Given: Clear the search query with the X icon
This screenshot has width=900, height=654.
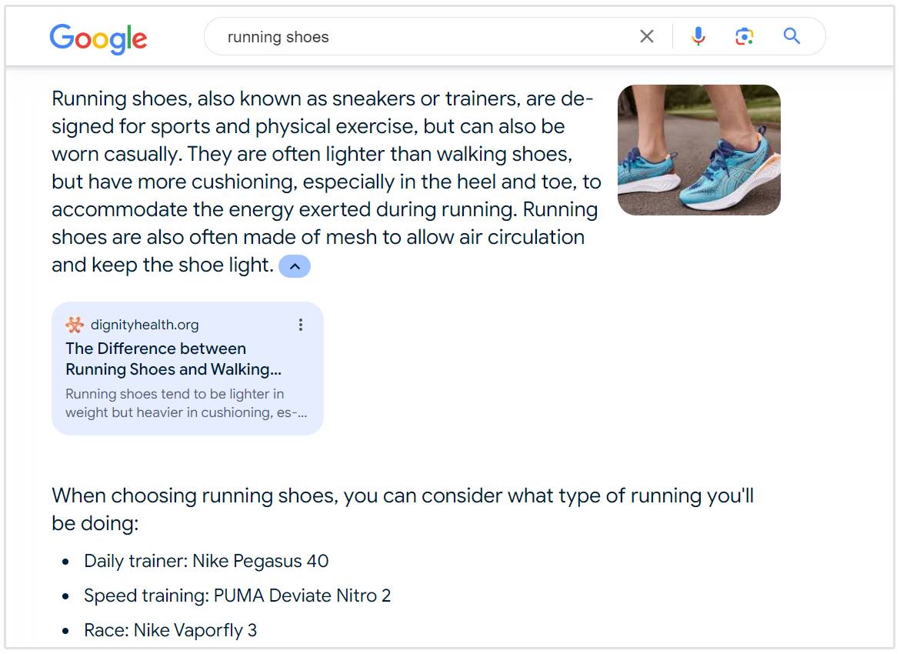Looking at the screenshot, I should (646, 37).
